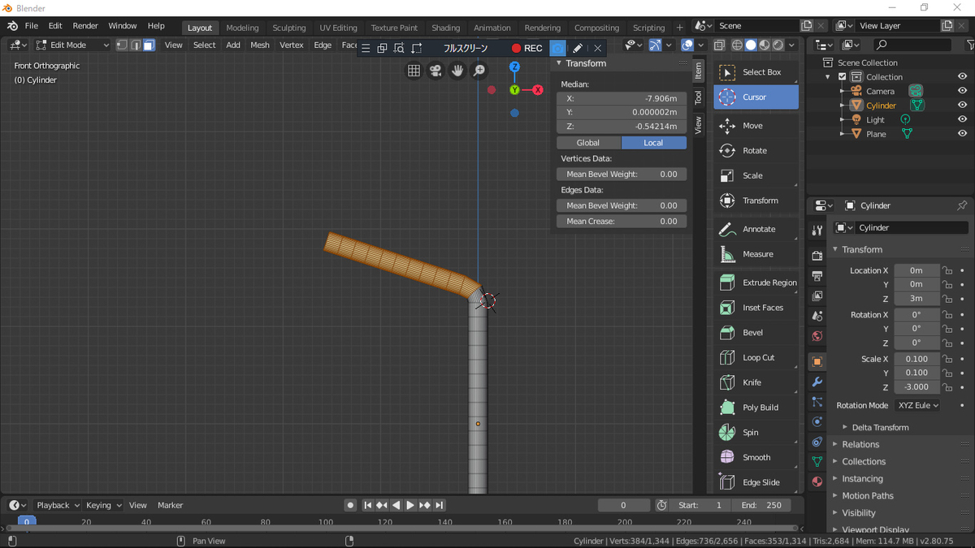Uncheck the Collection checkbox in outliner
Viewport: 975px width, 548px height.
click(x=842, y=77)
